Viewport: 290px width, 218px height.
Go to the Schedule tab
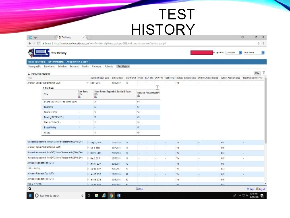point(62,66)
